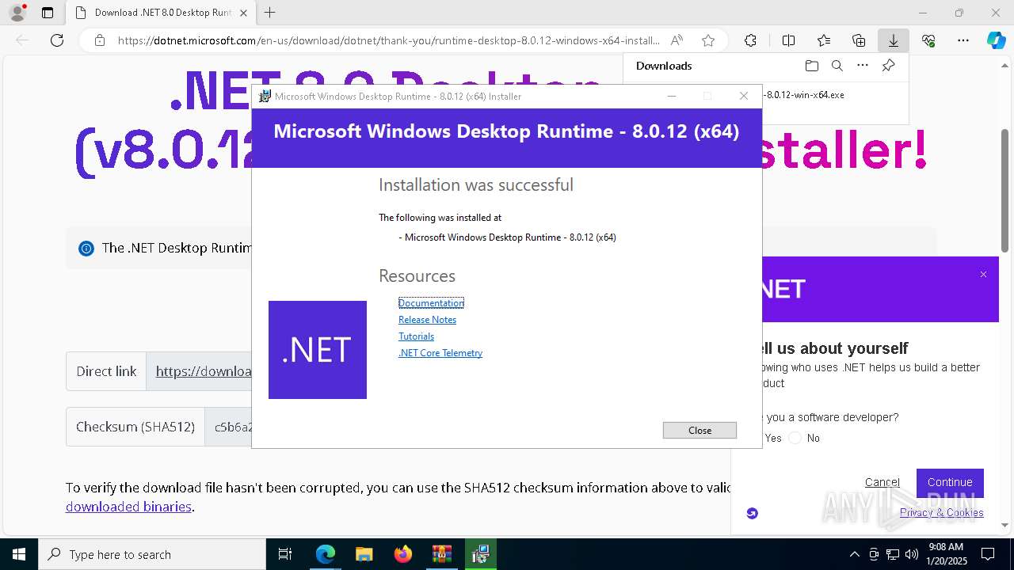
Task: Open a new browser tab
Action: [270, 13]
